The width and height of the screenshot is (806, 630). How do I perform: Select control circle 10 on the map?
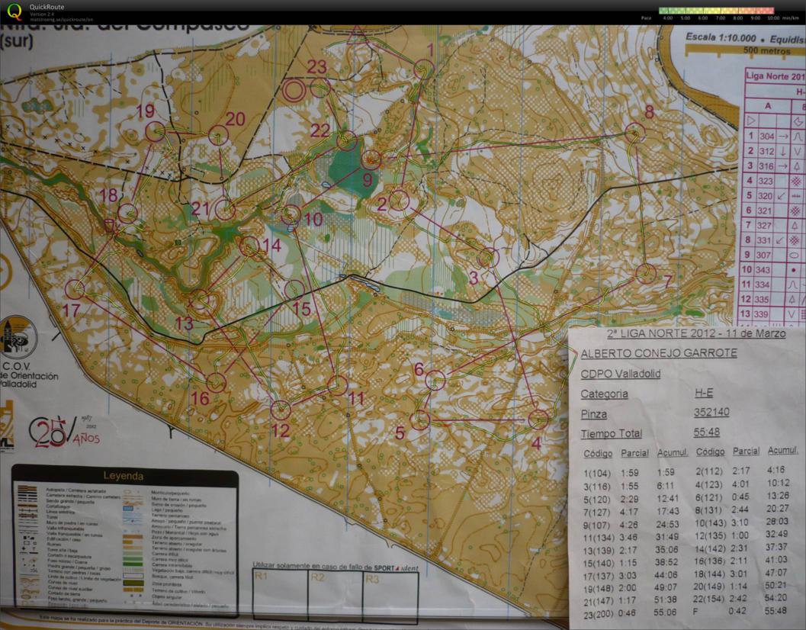pyautogui.click(x=291, y=215)
